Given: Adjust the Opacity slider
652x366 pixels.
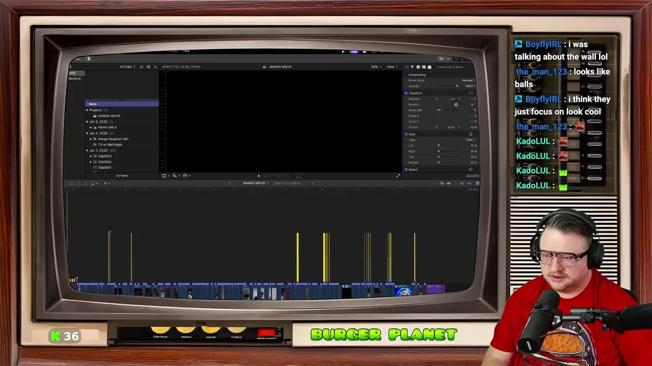Looking at the screenshot, I should click(x=448, y=86).
